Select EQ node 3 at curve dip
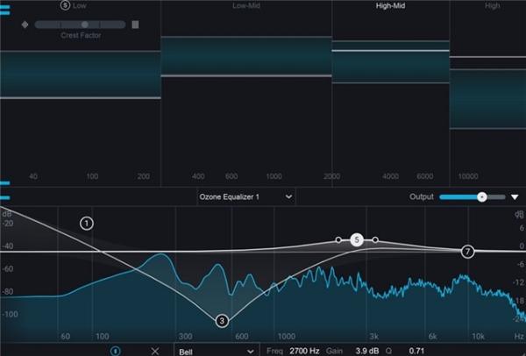Image resolution: width=526 pixels, height=356 pixels. click(222, 321)
